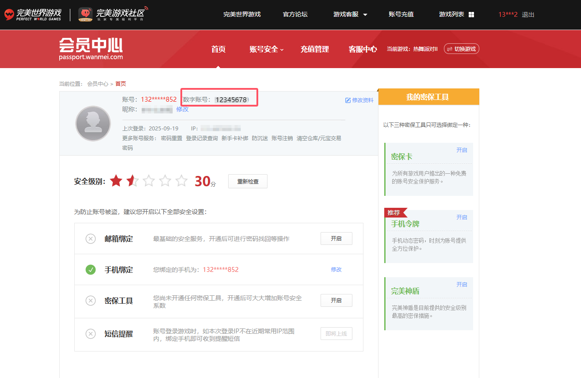Click the 密保工具 X status icon

coord(91,301)
